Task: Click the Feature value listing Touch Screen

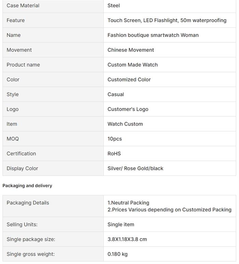Action: (167, 20)
